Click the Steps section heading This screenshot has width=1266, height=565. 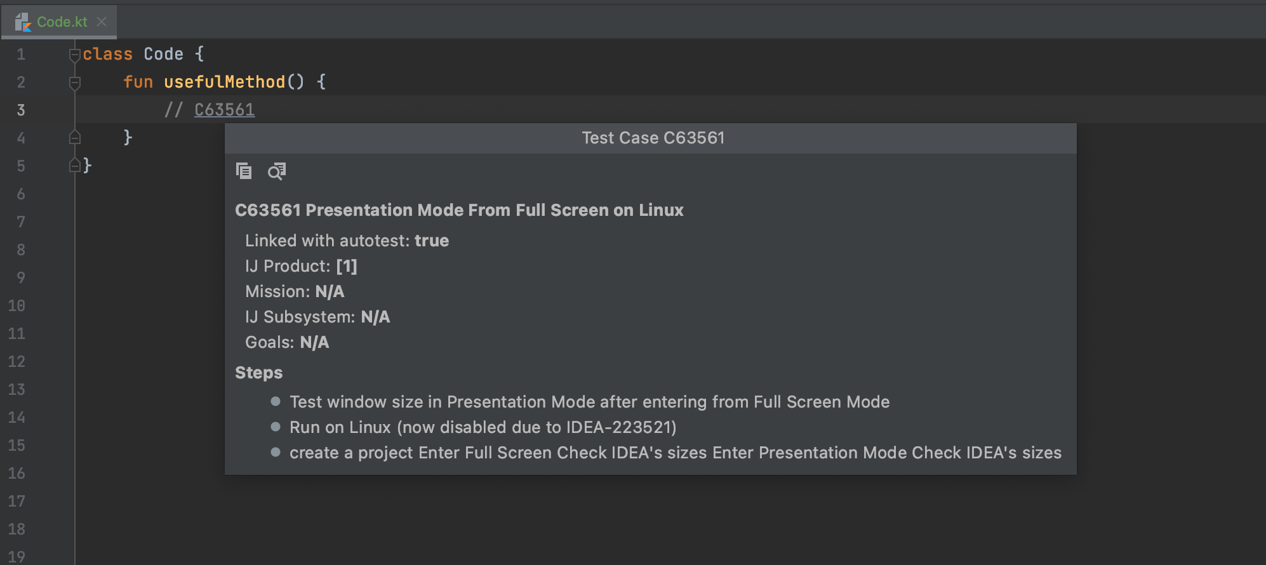258,373
